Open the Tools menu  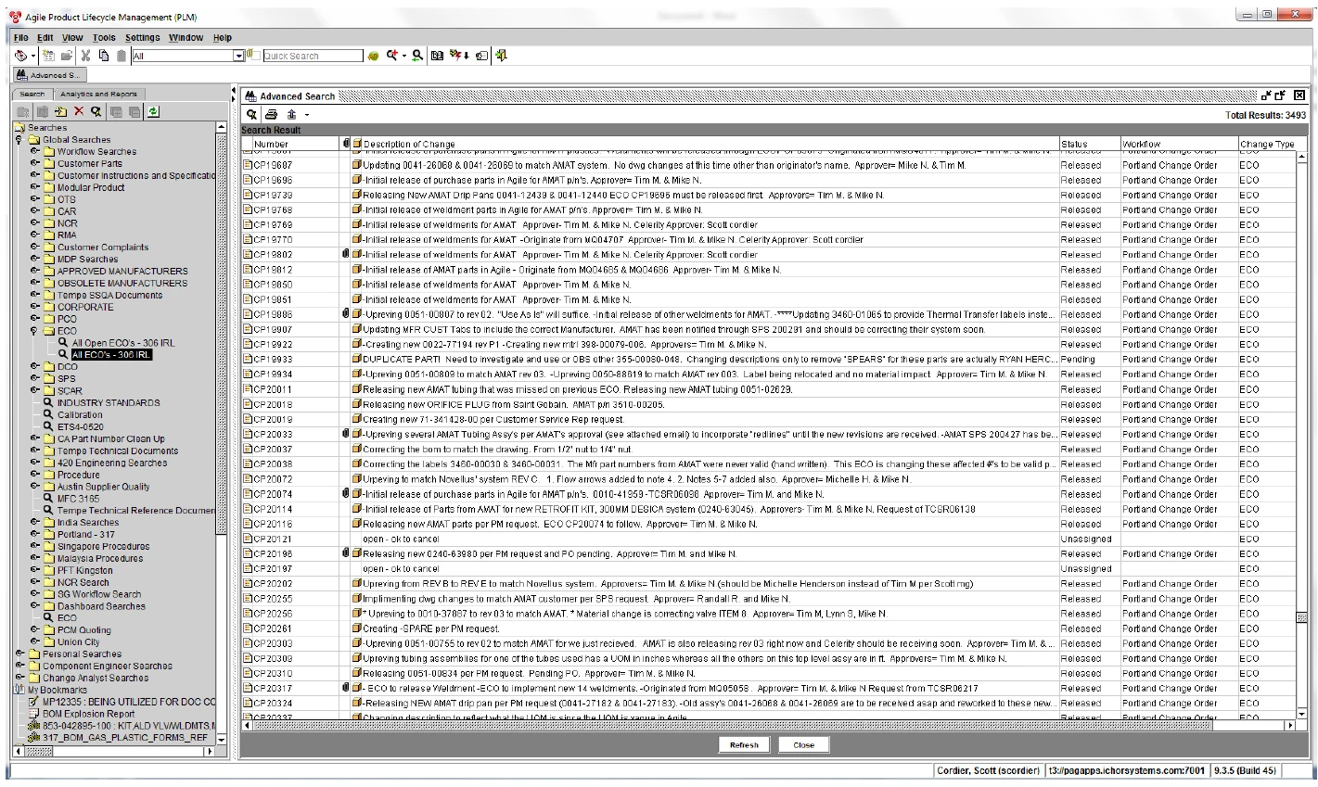click(104, 38)
